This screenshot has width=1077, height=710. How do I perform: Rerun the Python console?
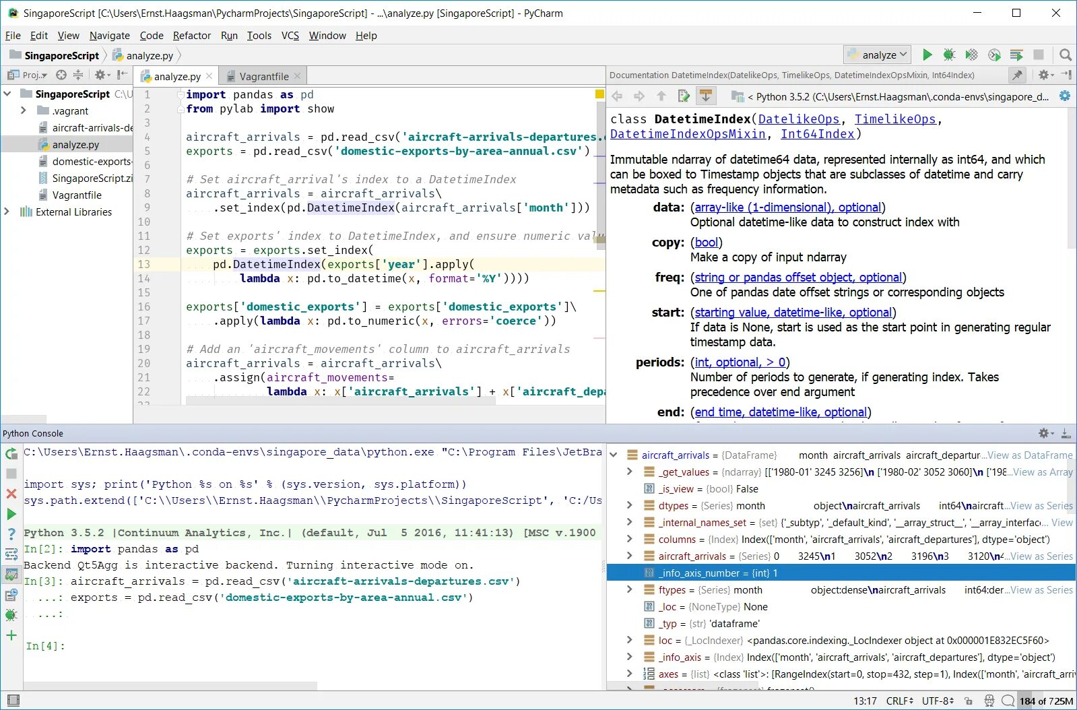coord(11,454)
